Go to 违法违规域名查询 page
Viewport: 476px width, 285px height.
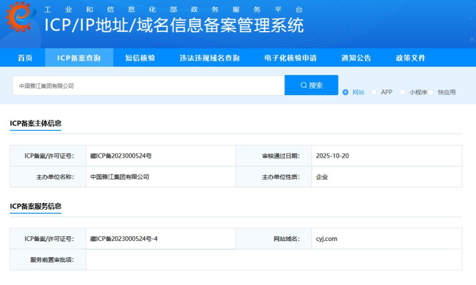pos(209,58)
